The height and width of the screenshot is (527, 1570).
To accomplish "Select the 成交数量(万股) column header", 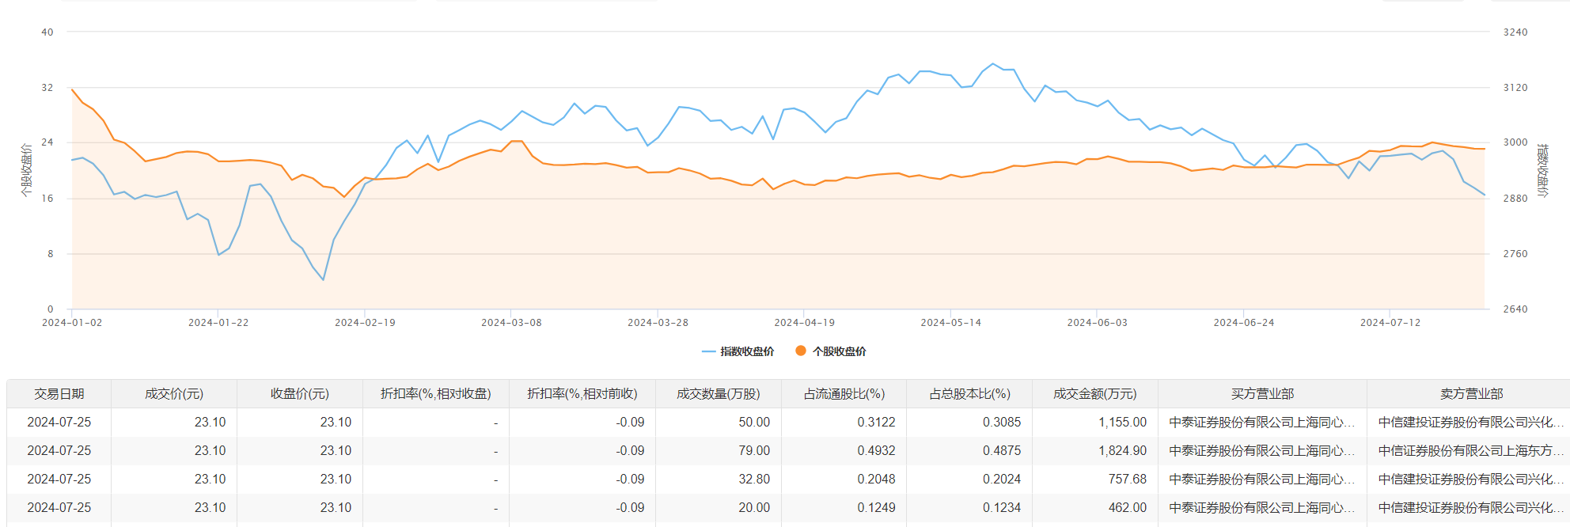I will 718,394.
